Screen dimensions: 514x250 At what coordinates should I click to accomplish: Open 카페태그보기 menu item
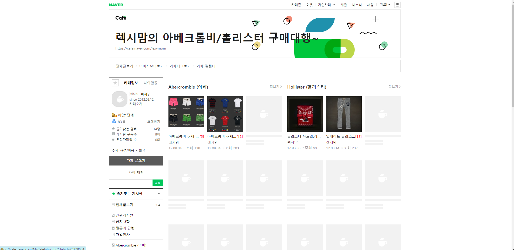point(180,66)
